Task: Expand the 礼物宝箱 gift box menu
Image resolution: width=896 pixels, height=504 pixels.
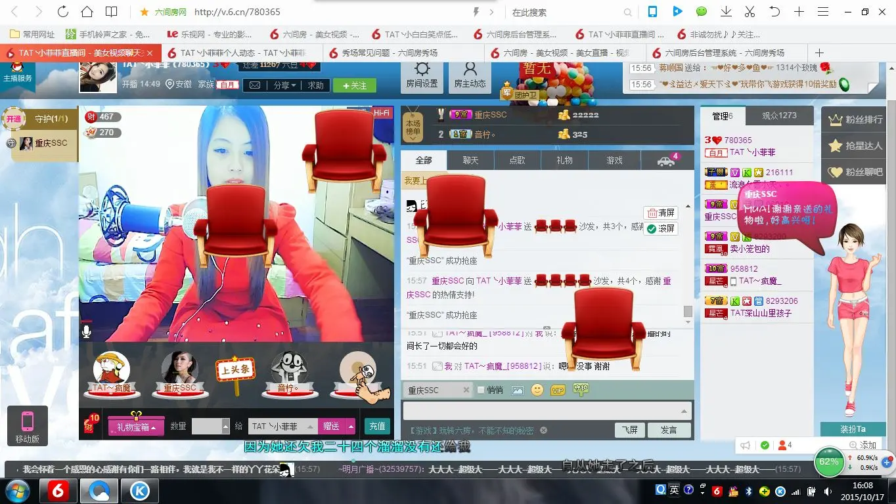Action: coord(136,427)
